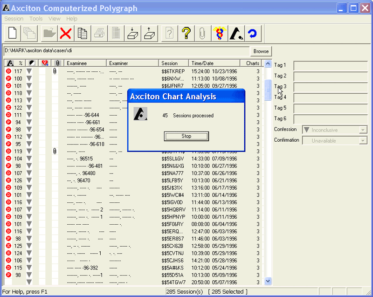Open folder icon in the toolbar
Viewport: 373px width, 297px height.
click(x=49, y=33)
